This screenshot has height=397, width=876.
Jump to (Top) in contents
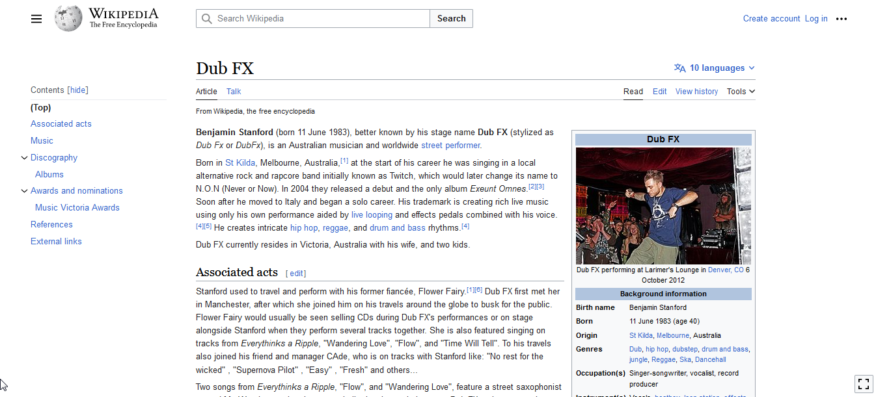41,108
